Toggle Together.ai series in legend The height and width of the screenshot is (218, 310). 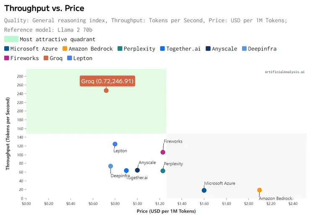(183, 49)
